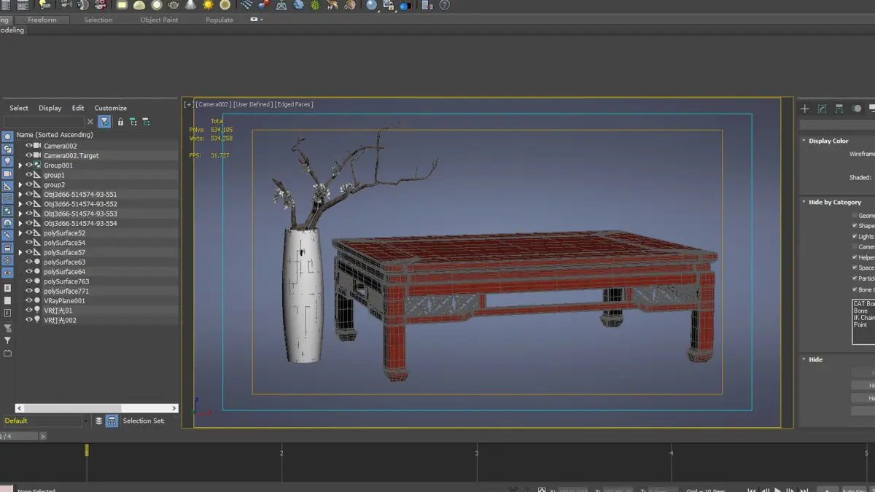Click the red and blue molecule icon

pyautogui.click(x=263, y=5)
